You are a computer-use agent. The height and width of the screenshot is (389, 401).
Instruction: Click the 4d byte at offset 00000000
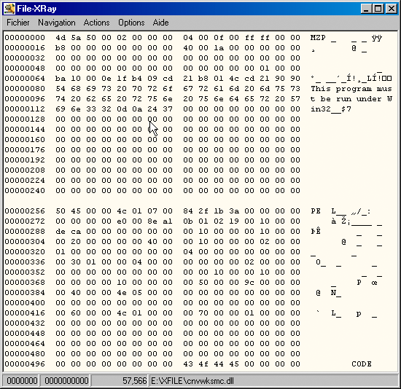click(61, 38)
